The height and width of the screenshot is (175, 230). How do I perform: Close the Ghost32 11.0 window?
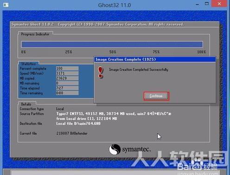coord(219,4)
